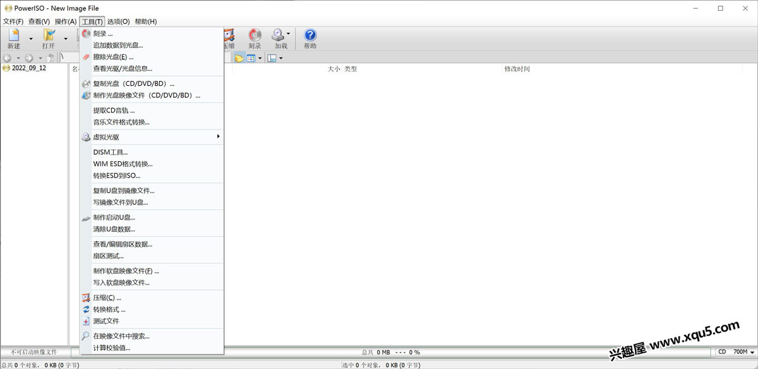This screenshot has width=758, height=369.
Task: Open the pane layout dropdown arrow
Action: [x=280, y=58]
